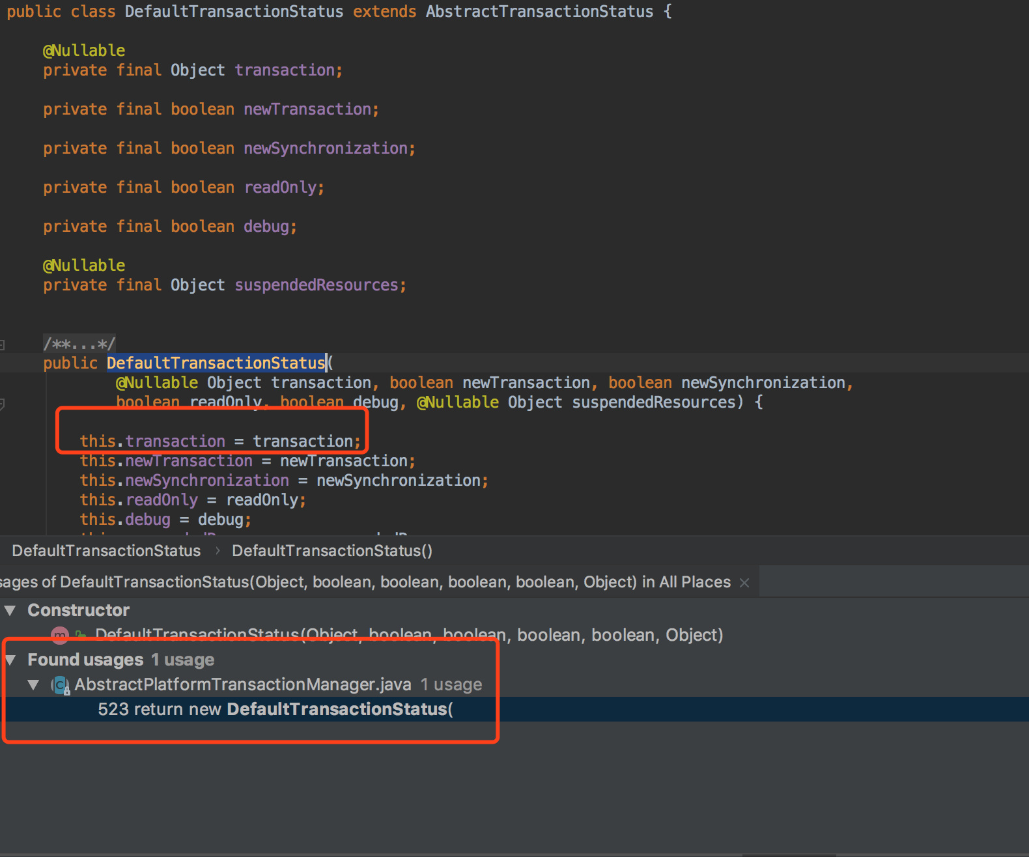Select the Found usages tree row
Viewport: 1029px width, 857px height.
[x=85, y=660]
